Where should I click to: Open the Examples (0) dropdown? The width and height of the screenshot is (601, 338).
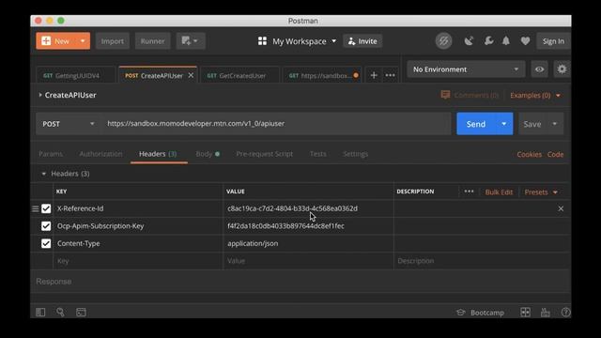pos(535,95)
